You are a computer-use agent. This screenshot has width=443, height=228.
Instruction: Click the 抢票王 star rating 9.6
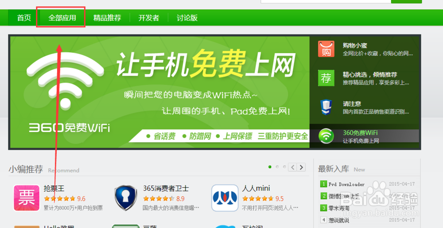click(65, 199)
